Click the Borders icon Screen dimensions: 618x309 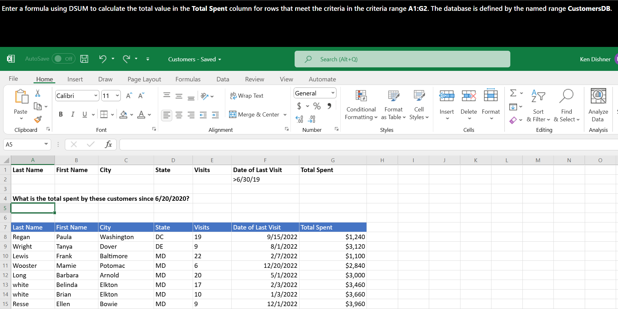pyautogui.click(x=104, y=114)
